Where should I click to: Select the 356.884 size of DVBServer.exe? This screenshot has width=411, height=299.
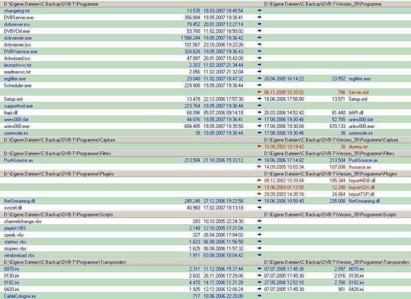(x=192, y=18)
